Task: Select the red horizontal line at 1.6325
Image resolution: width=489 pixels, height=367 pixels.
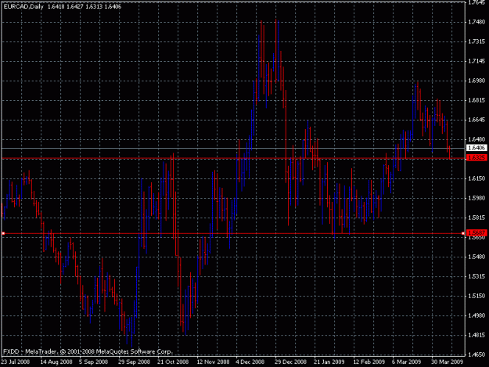Action: point(233,159)
